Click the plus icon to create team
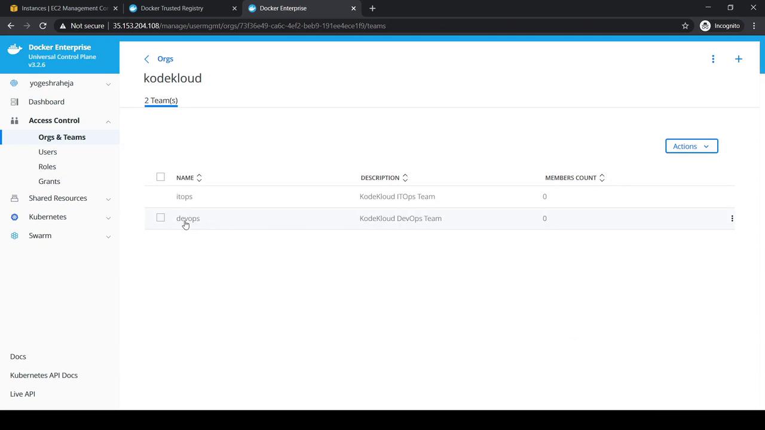 tap(739, 59)
